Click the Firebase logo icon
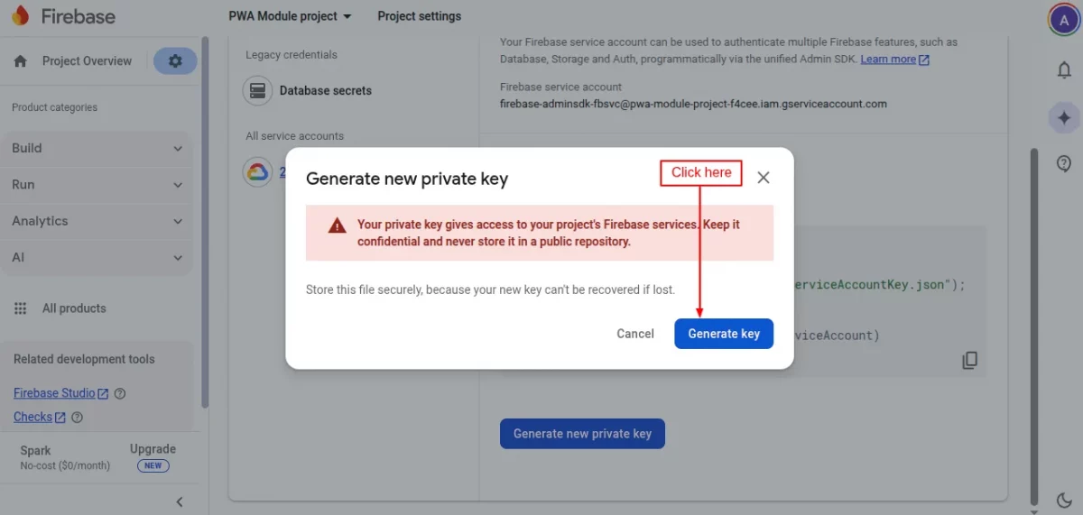 (x=21, y=16)
